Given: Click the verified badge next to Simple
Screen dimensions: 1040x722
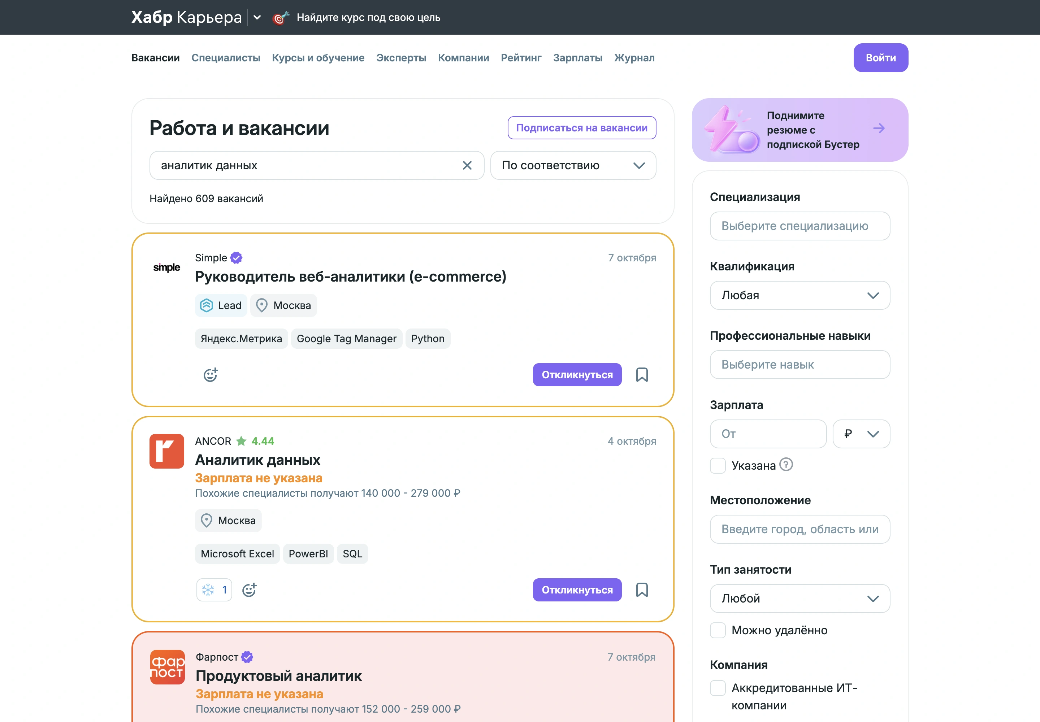Looking at the screenshot, I should (236, 258).
